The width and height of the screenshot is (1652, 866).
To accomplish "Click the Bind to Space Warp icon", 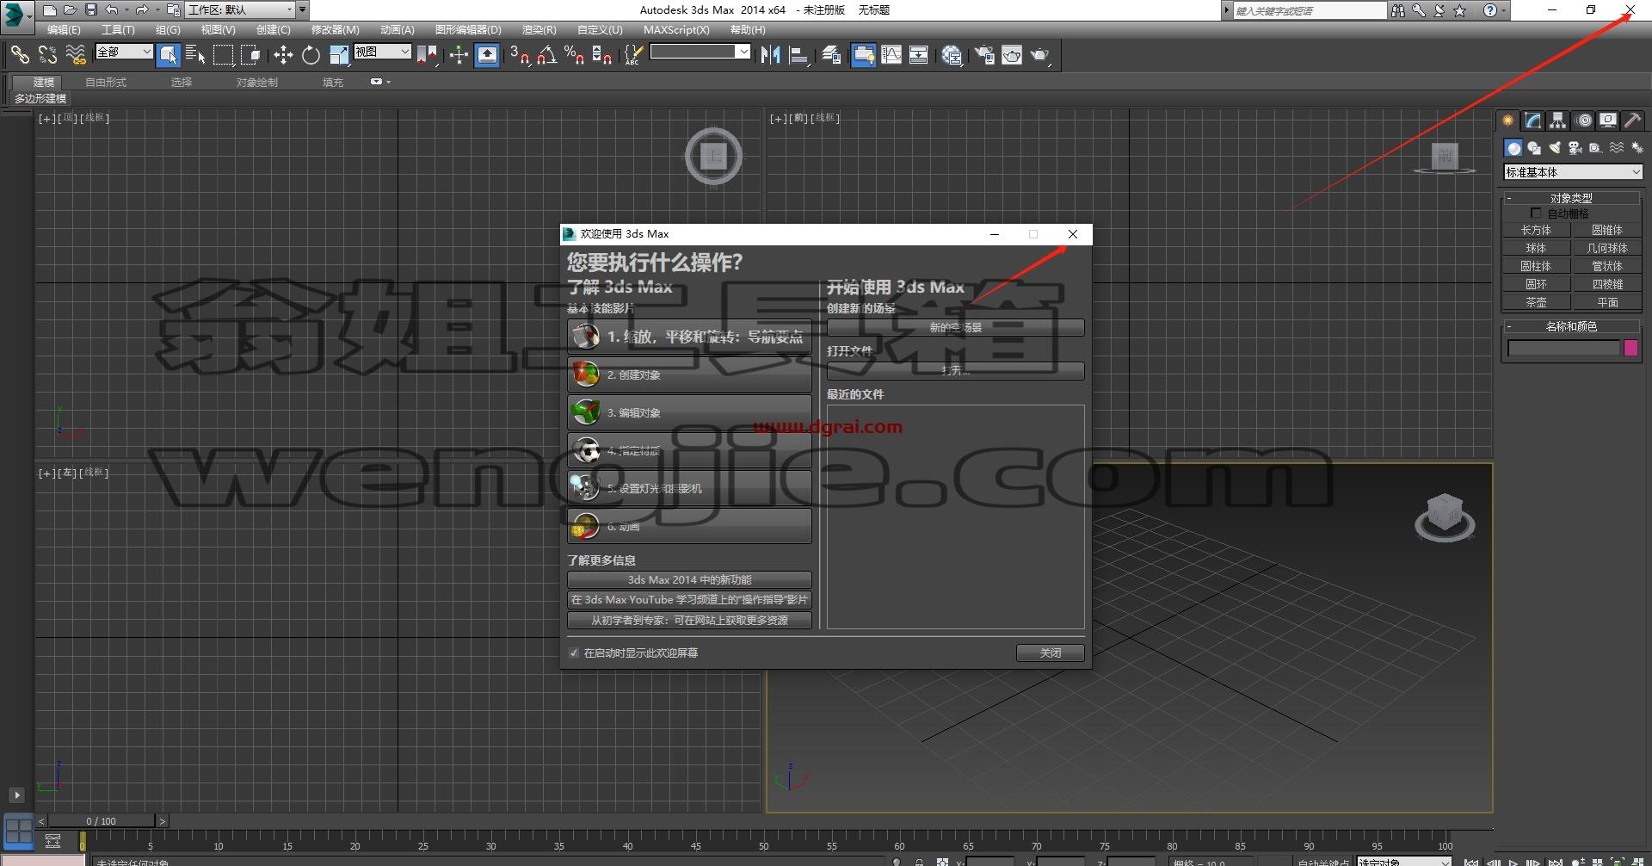I will tap(76, 55).
